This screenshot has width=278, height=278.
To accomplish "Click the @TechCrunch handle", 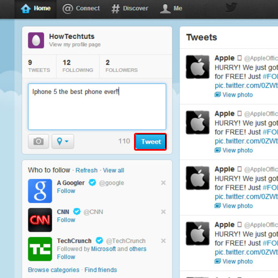I will pos(126,241).
